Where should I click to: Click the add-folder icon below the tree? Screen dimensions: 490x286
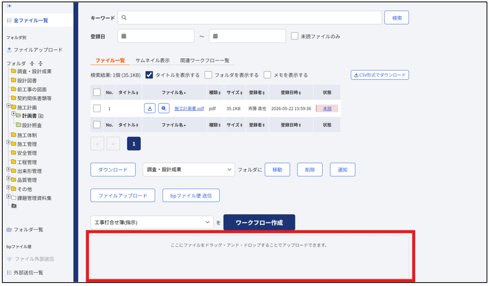14,206
